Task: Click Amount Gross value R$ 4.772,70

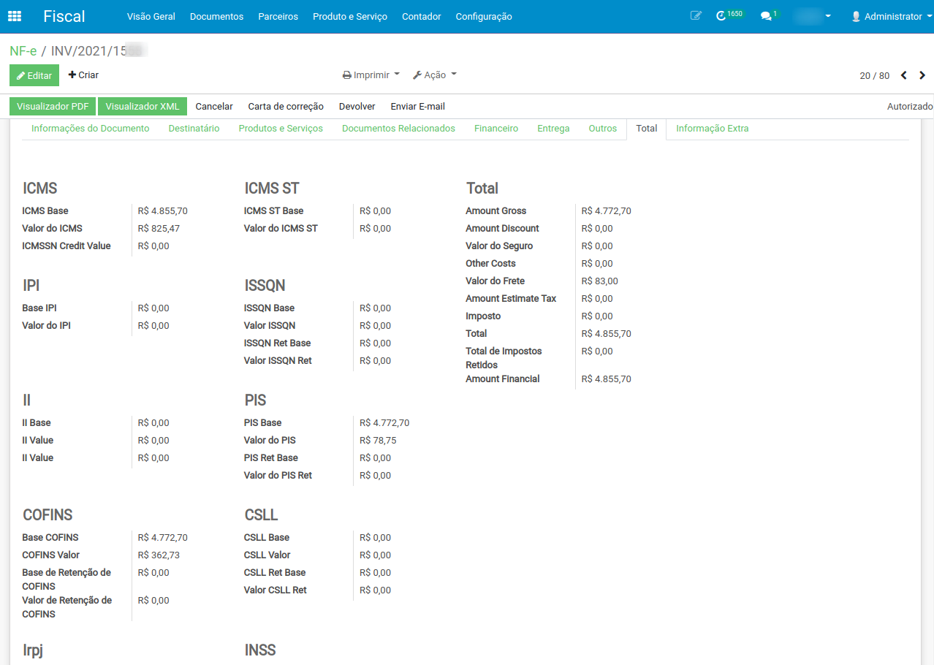Action: pyautogui.click(x=607, y=210)
